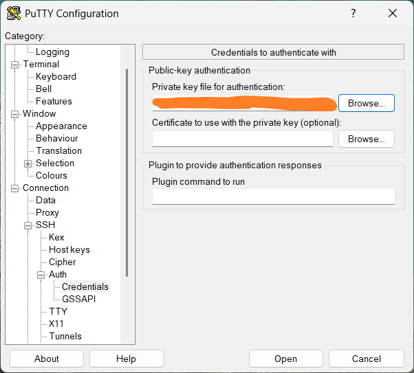Viewport: 414px width, 373px height.
Task: Click the About button
Action: click(47, 359)
